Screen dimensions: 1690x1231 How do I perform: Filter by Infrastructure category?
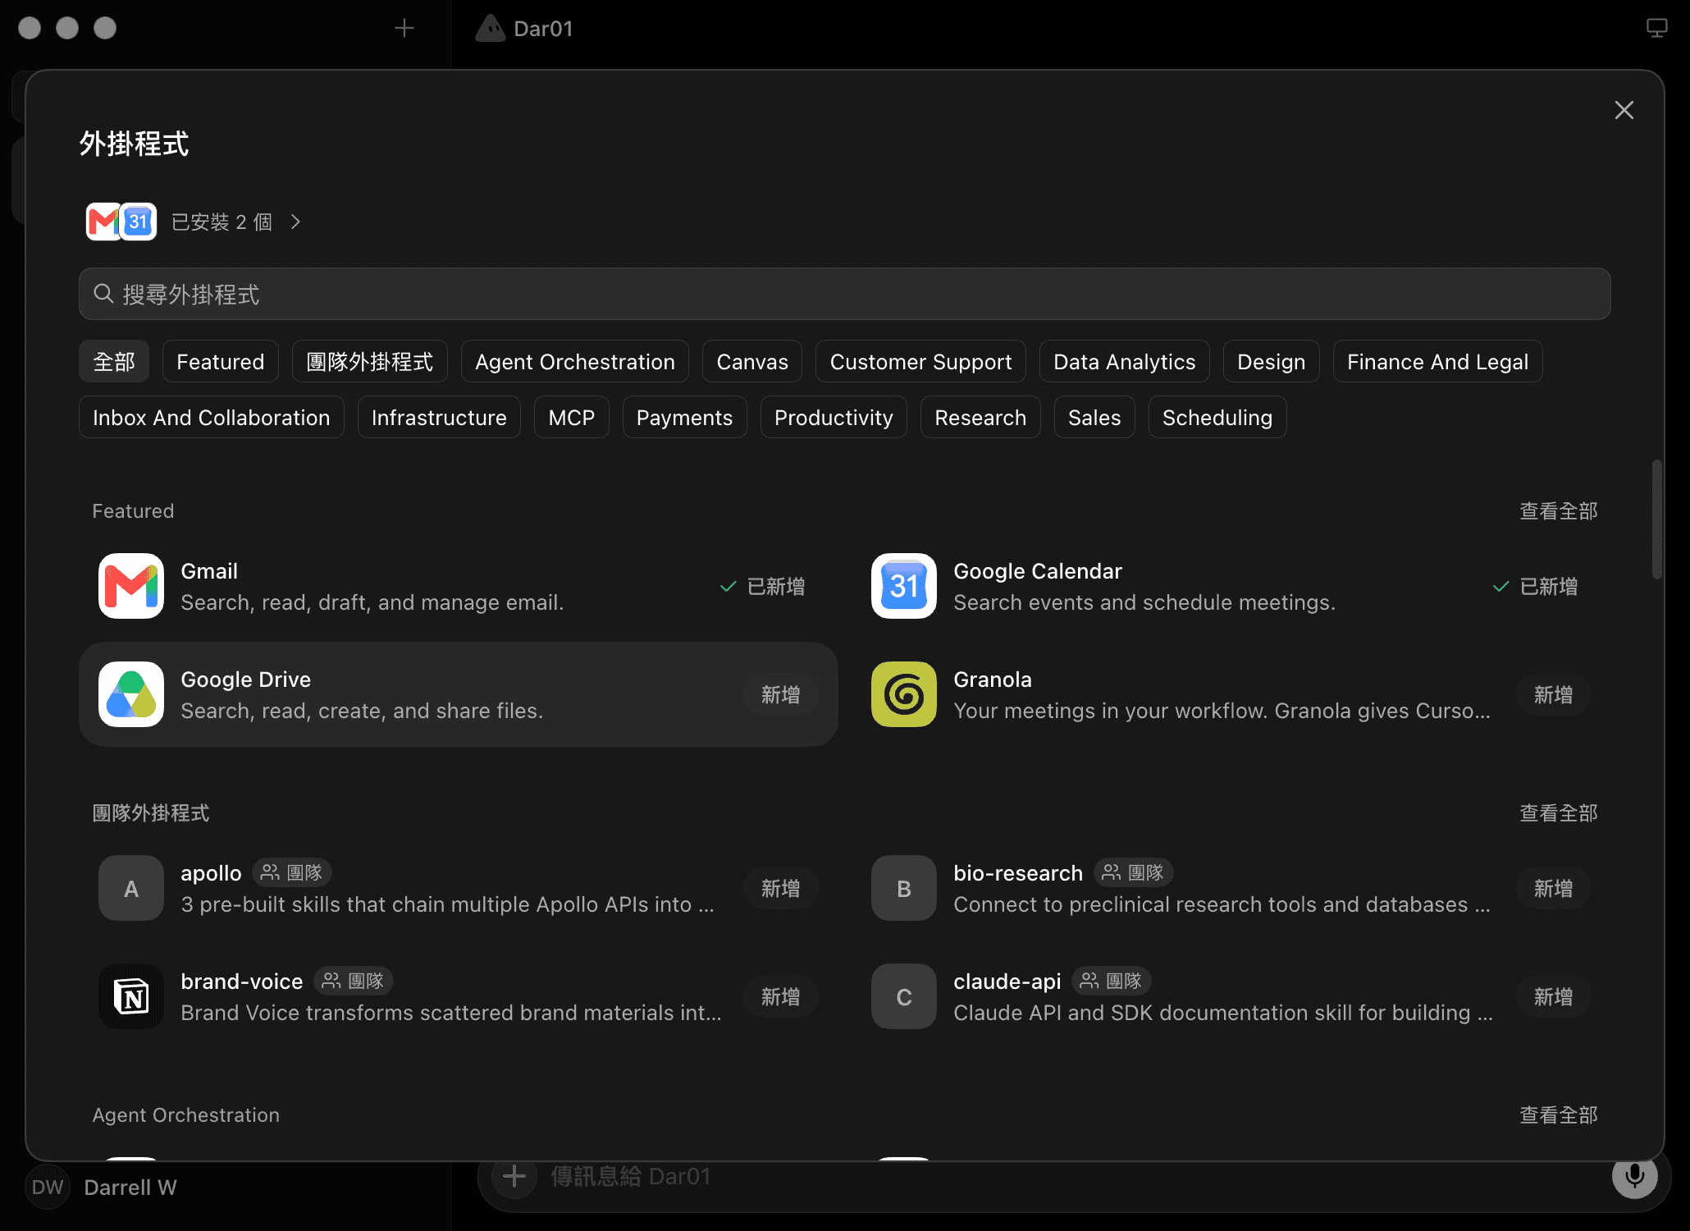click(x=439, y=417)
